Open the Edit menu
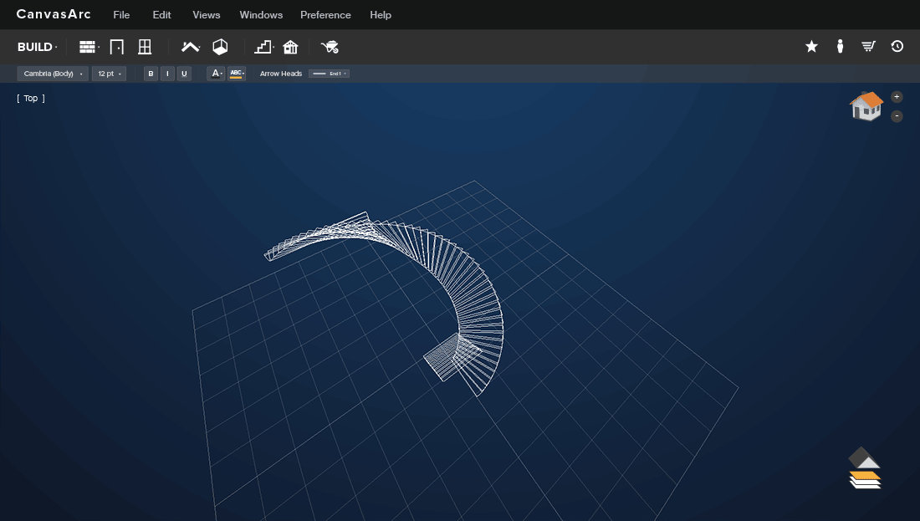This screenshot has width=920, height=521. pos(162,15)
